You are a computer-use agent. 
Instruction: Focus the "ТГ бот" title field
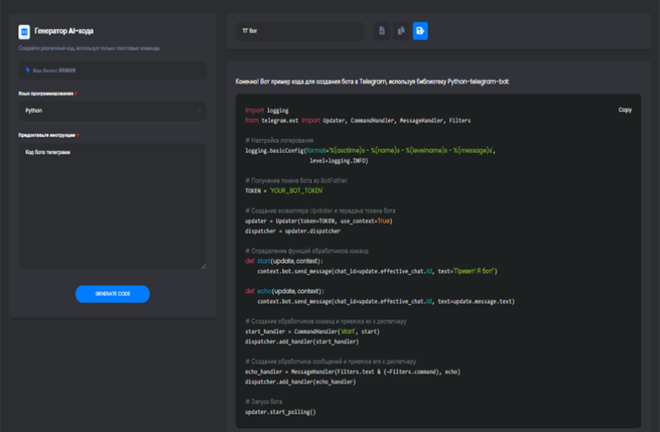click(299, 31)
